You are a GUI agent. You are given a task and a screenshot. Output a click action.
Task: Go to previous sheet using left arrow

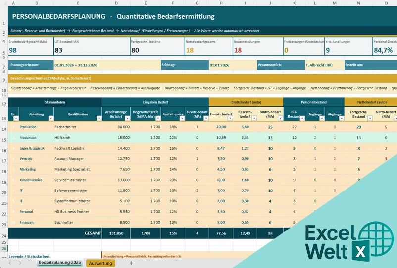(x=10, y=263)
